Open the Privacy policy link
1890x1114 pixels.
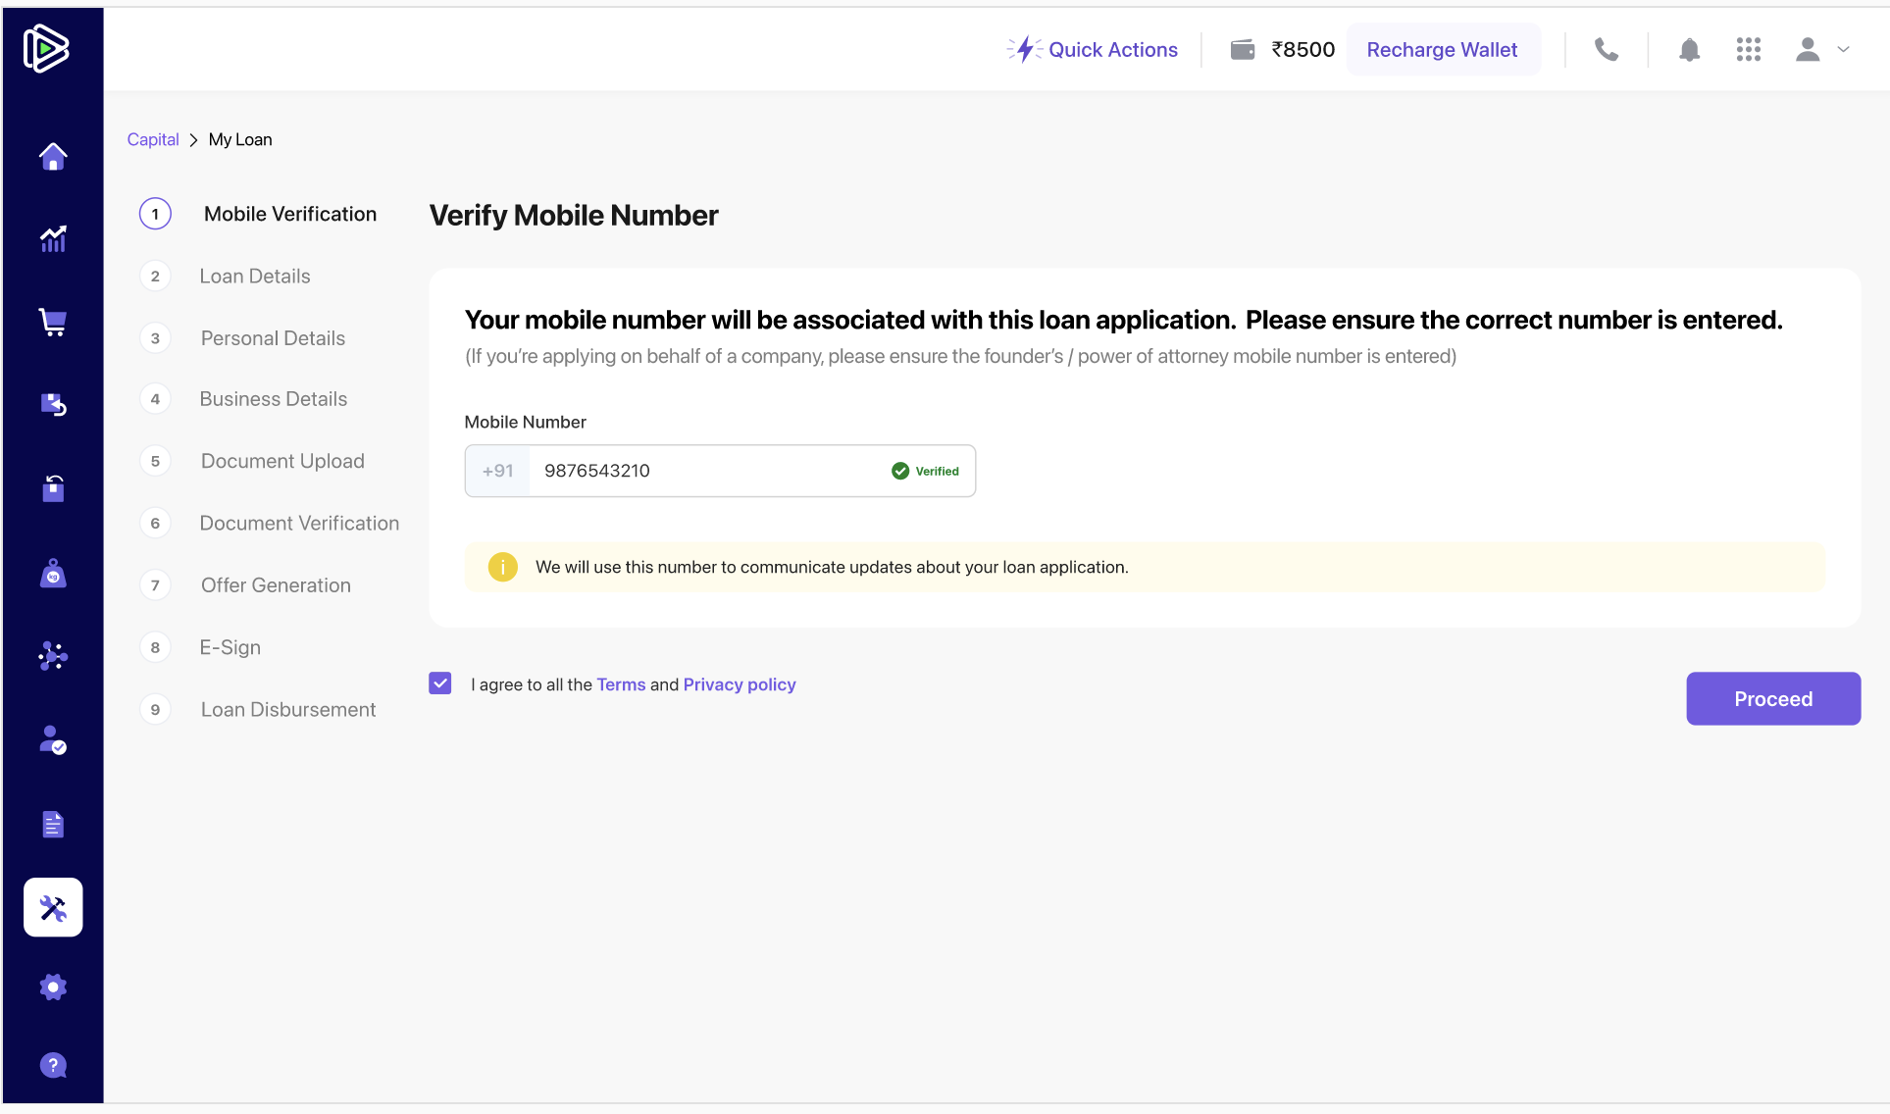[740, 684]
